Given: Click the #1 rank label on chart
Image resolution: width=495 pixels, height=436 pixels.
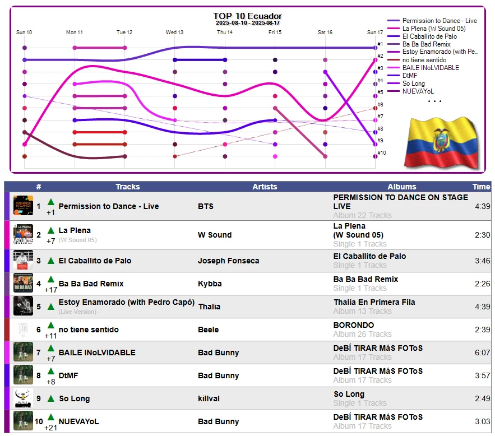Looking at the screenshot, I should pos(380,44).
